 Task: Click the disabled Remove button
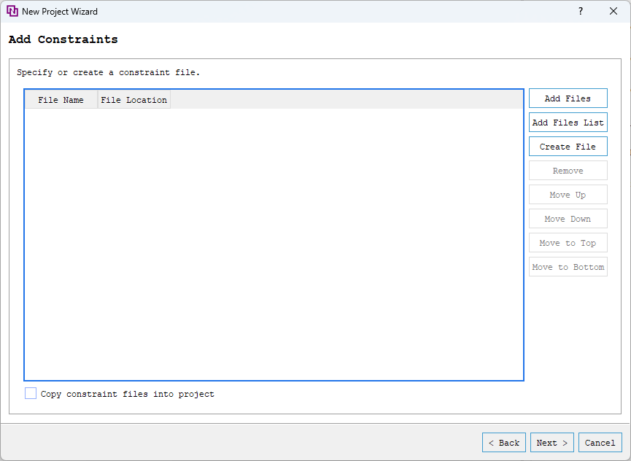[568, 170]
